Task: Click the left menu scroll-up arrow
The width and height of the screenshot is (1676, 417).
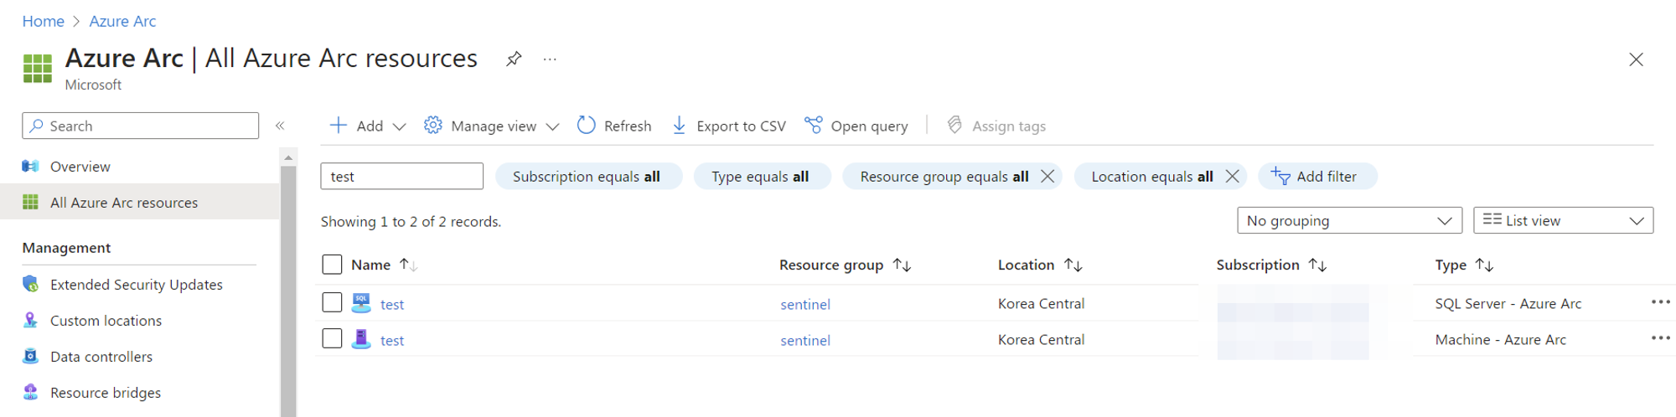Action: click(288, 157)
